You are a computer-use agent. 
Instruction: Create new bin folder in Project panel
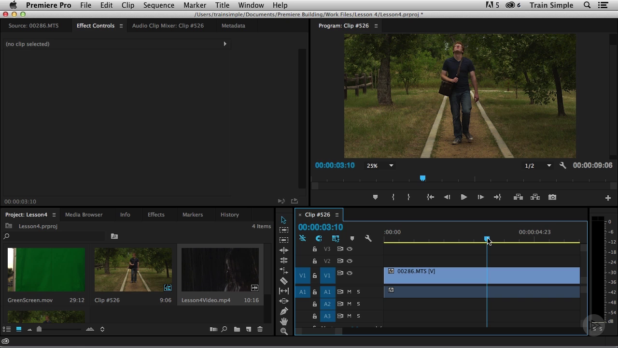pyautogui.click(x=237, y=329)
